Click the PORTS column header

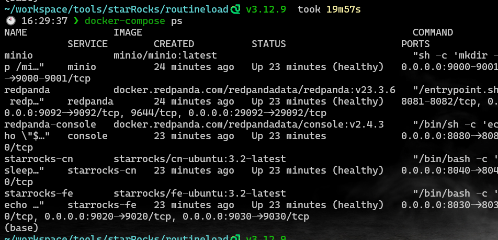tap(415, 44)
